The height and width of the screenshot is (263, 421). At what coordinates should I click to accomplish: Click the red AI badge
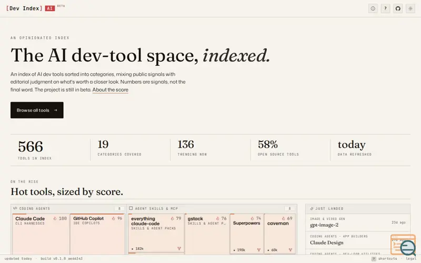click(50, 8)
